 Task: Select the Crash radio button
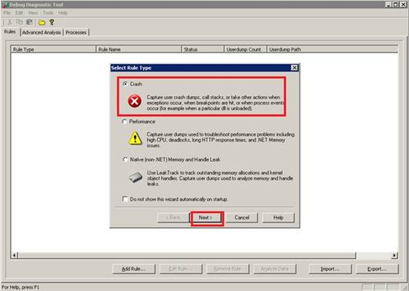[125, 84]
